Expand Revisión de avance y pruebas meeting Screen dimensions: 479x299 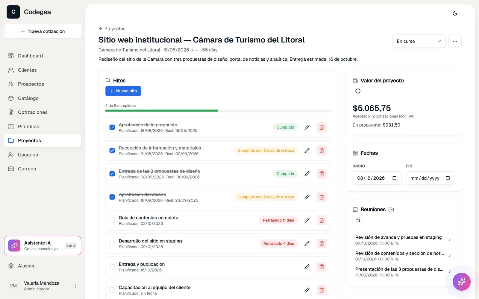pyautogui.click(x=449, y=240)
